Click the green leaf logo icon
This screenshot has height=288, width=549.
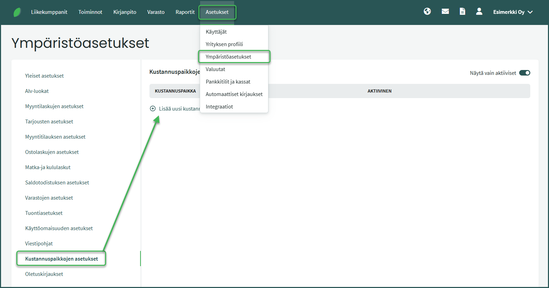[17, 12]
